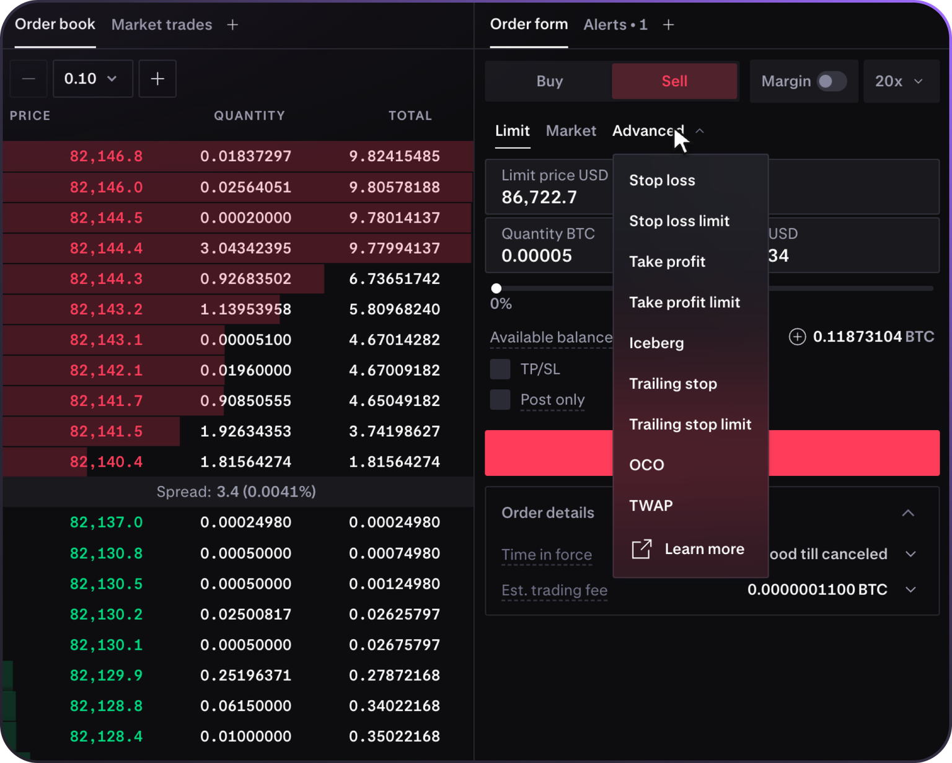Decrease order book price grouping with minus

(29, 79)
